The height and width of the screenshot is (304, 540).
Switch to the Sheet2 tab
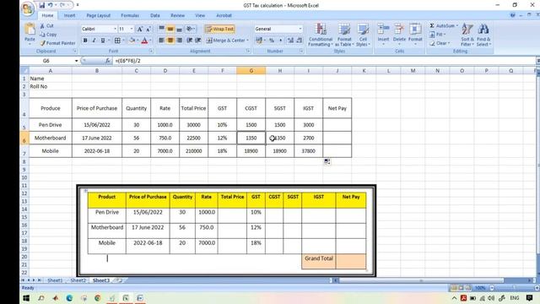coord(78,280)
